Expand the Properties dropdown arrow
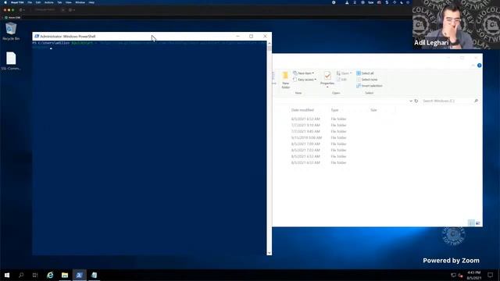 pyautogui.click(x=327, y=87)
